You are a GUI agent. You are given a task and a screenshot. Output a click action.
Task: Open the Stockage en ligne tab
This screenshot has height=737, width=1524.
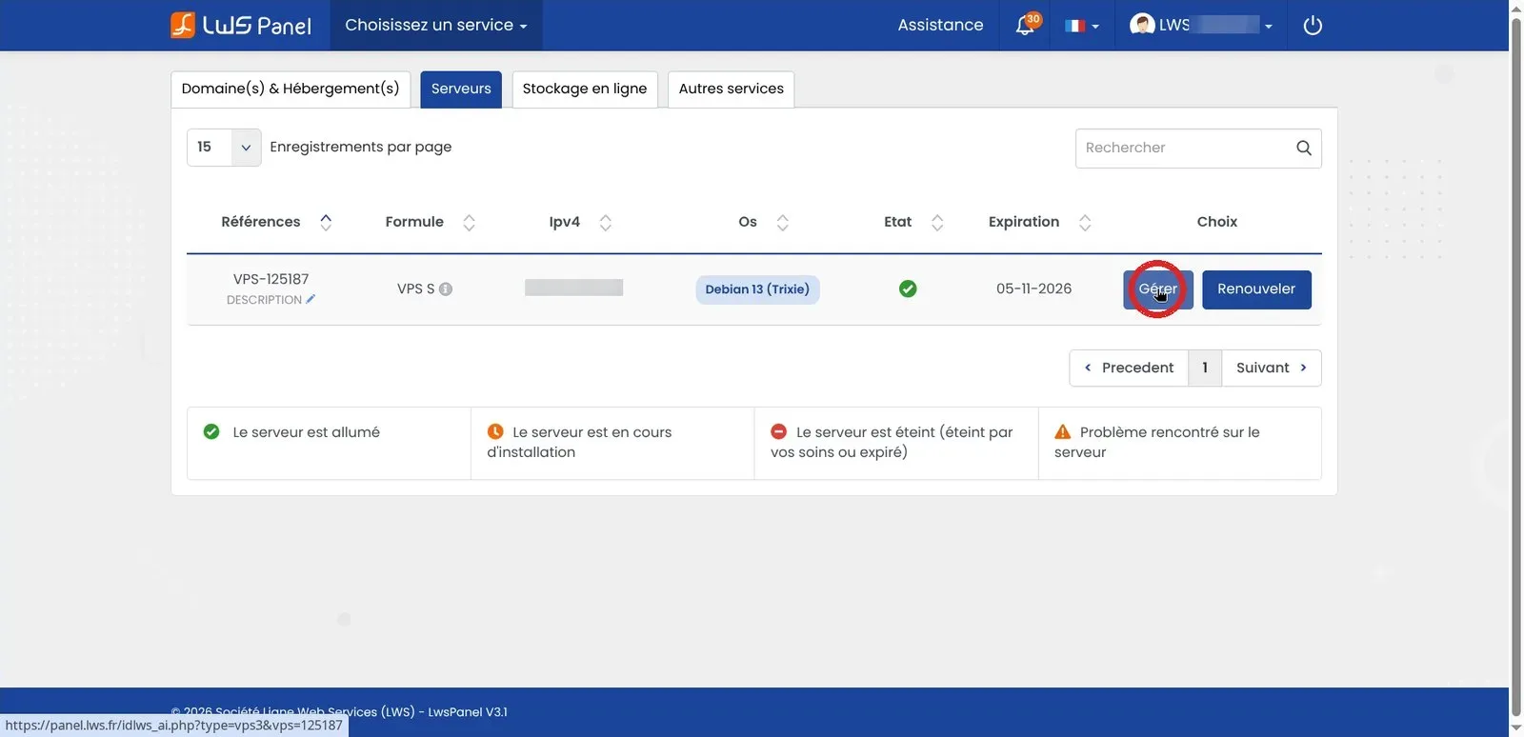[x=585, y=89]
